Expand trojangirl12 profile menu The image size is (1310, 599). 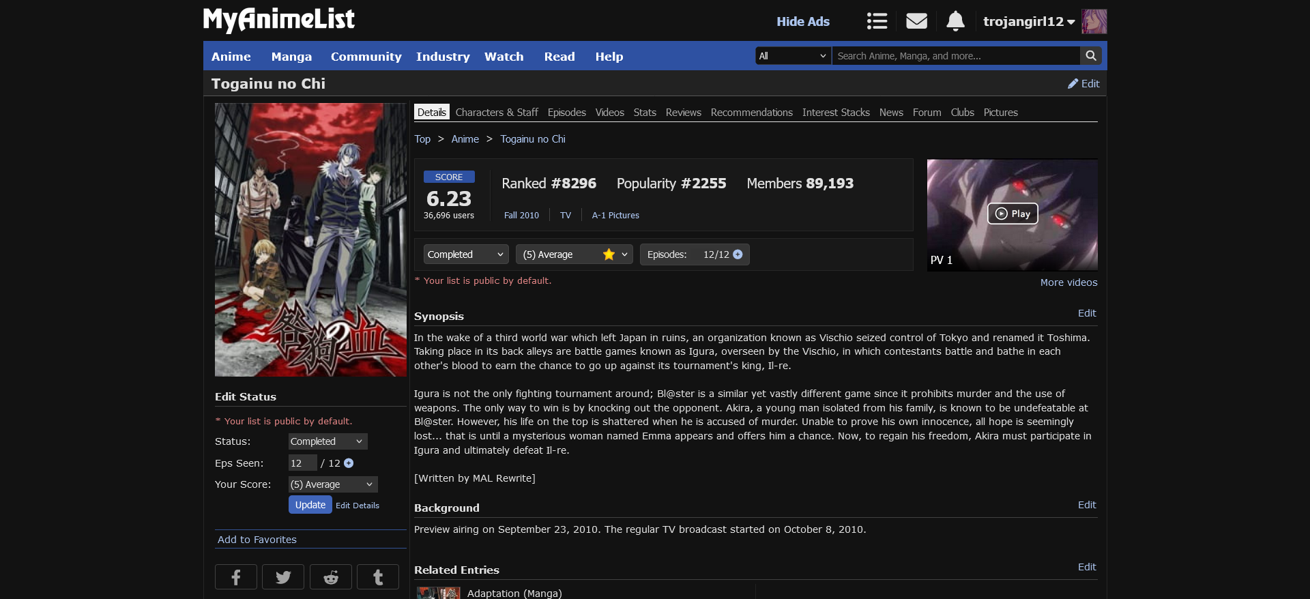tap(1029, 21)
